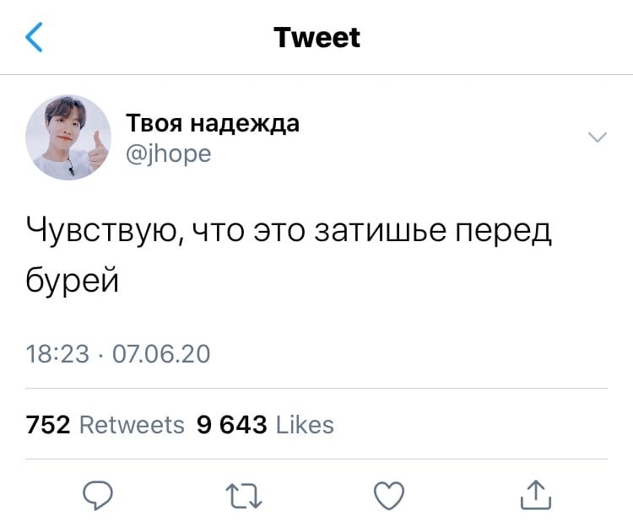Reply to the tweet via speech bubble icon
The image size is (633, 532).
[98, 495]
